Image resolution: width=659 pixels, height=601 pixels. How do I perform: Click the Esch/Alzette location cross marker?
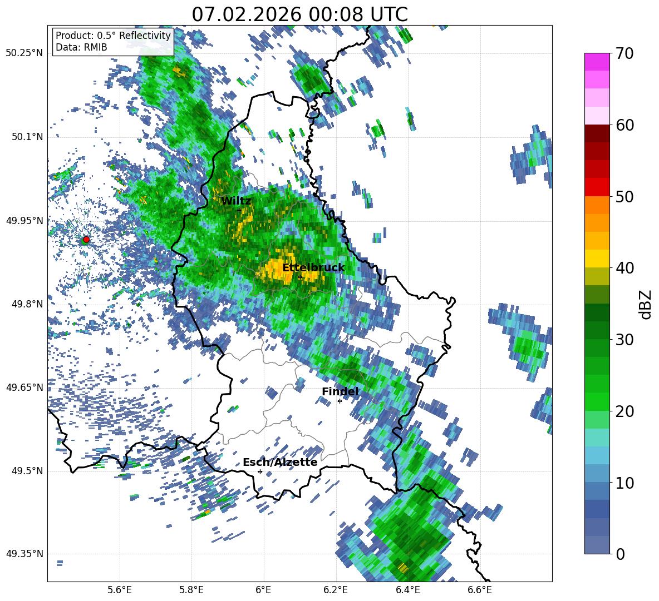pyautogui.click(x=260, y=471)
